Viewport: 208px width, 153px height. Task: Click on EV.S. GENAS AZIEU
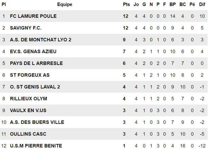click(x=33, y=51)
